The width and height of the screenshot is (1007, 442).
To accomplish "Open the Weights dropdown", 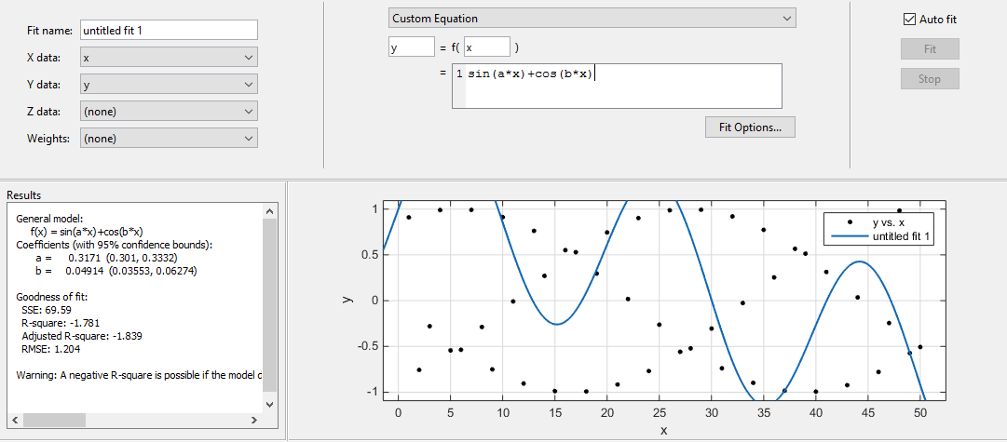I will [169, 138].
